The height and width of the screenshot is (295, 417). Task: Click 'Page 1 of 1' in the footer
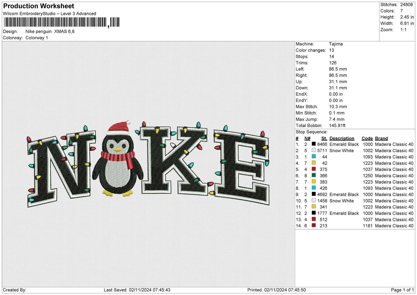coord(402,290)
